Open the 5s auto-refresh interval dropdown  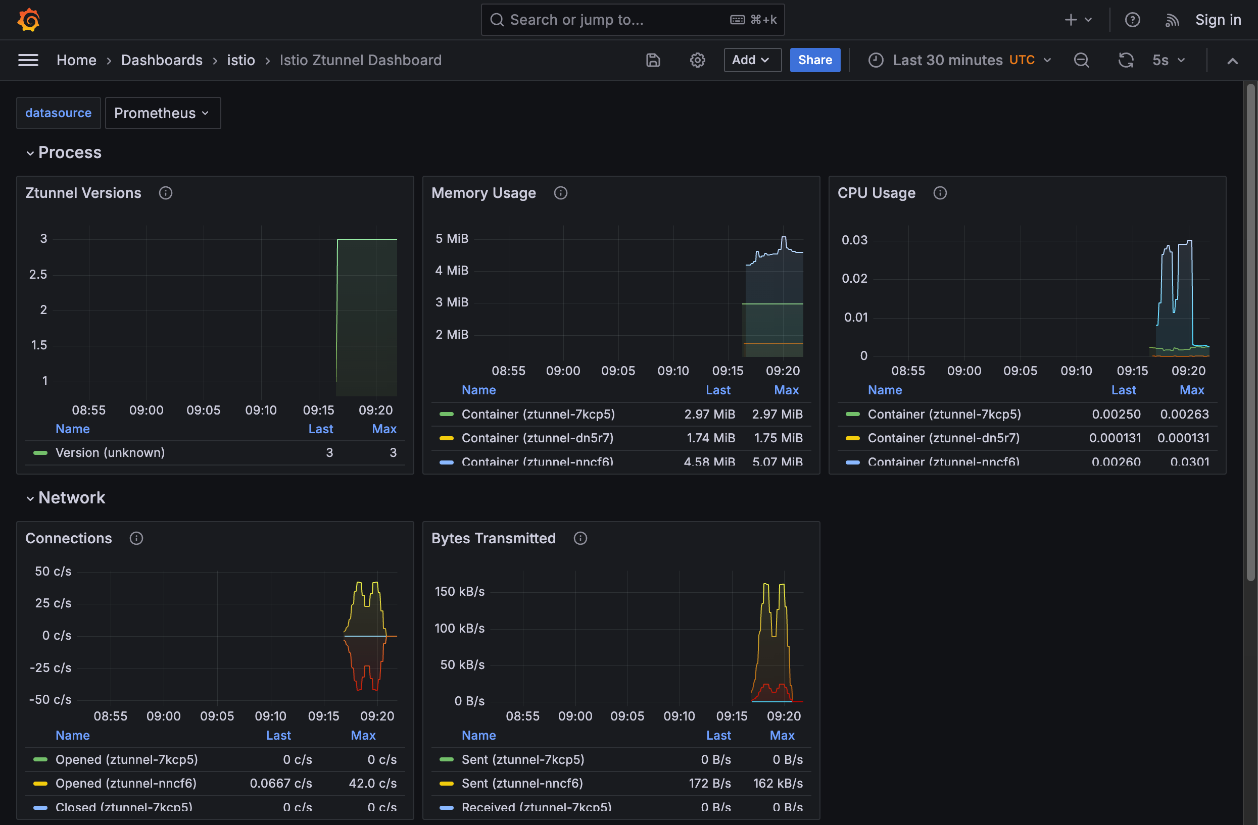(x=1169, y=60)
